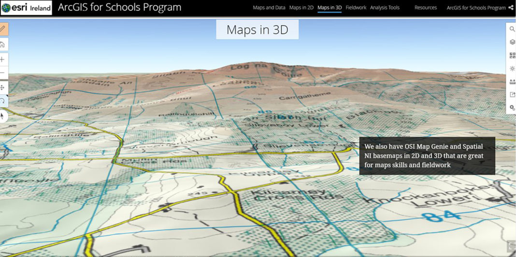The height and width of the screenshot is (257, 516).
Task: Open the Analysis Tools tab
Action: tap(385, 8)
